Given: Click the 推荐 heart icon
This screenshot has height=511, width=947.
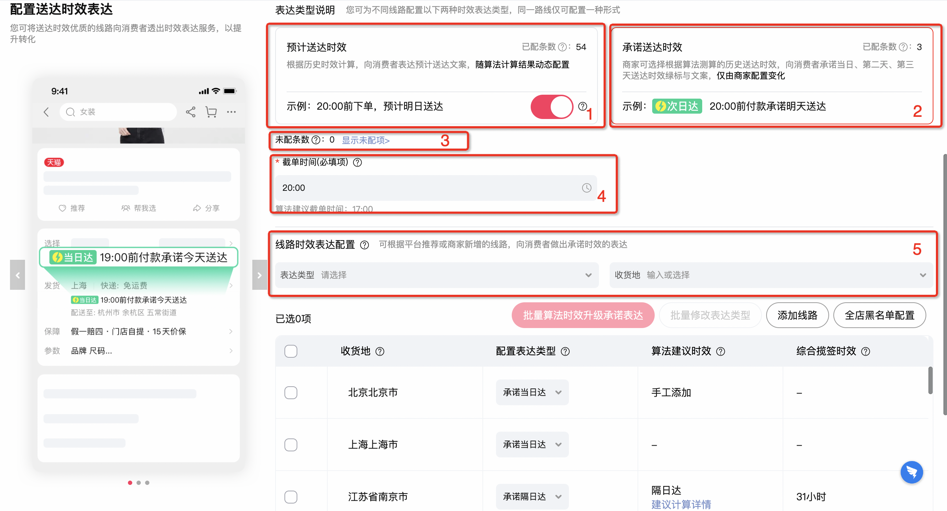Looking at the screenshot, I should pyautogui.click(x=63, y=208).
